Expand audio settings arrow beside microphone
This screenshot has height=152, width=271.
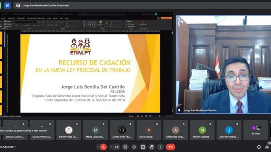click(98, 147)
